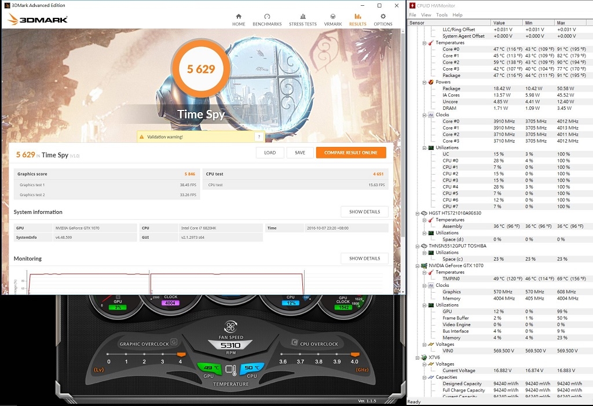Click the Graphics score row
The height and width of the screenshot is (406, 593).
pos(107,174)
